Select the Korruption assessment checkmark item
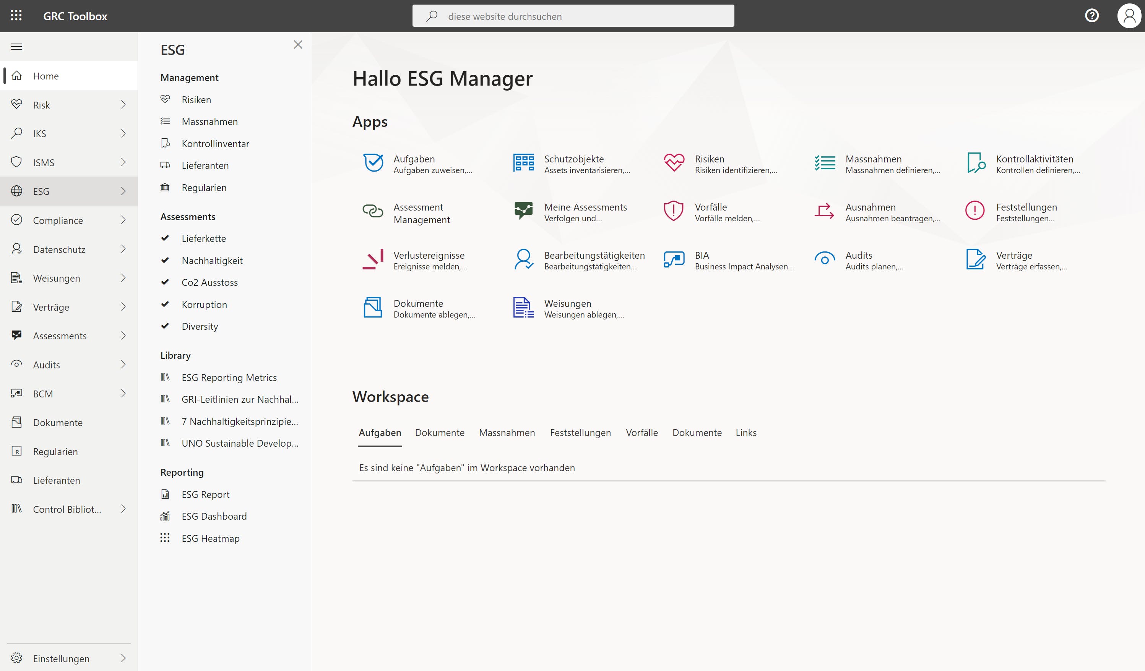Image resolution: width=1145 pixels, height=671 pixels. click(x=204, y=305)
